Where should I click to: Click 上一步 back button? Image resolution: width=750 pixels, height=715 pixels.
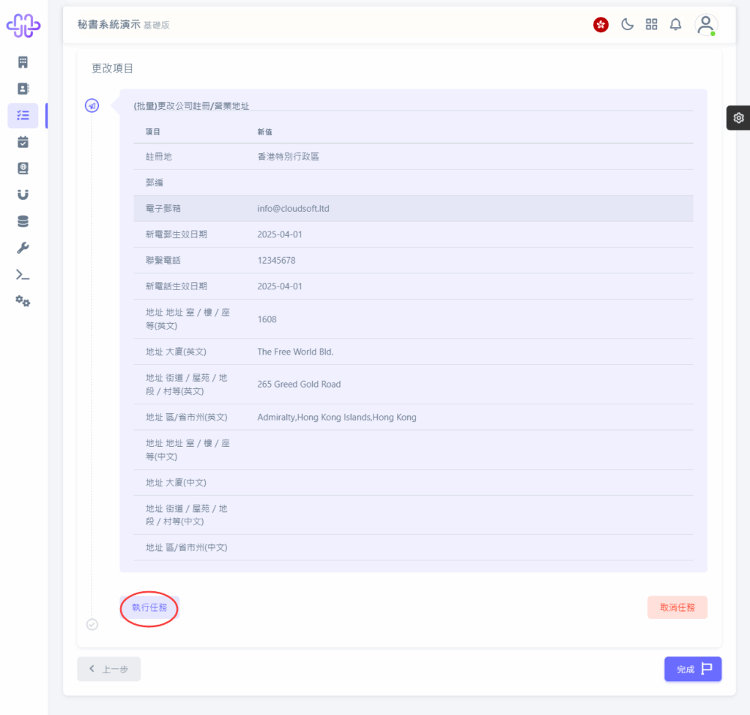point(109,669)
